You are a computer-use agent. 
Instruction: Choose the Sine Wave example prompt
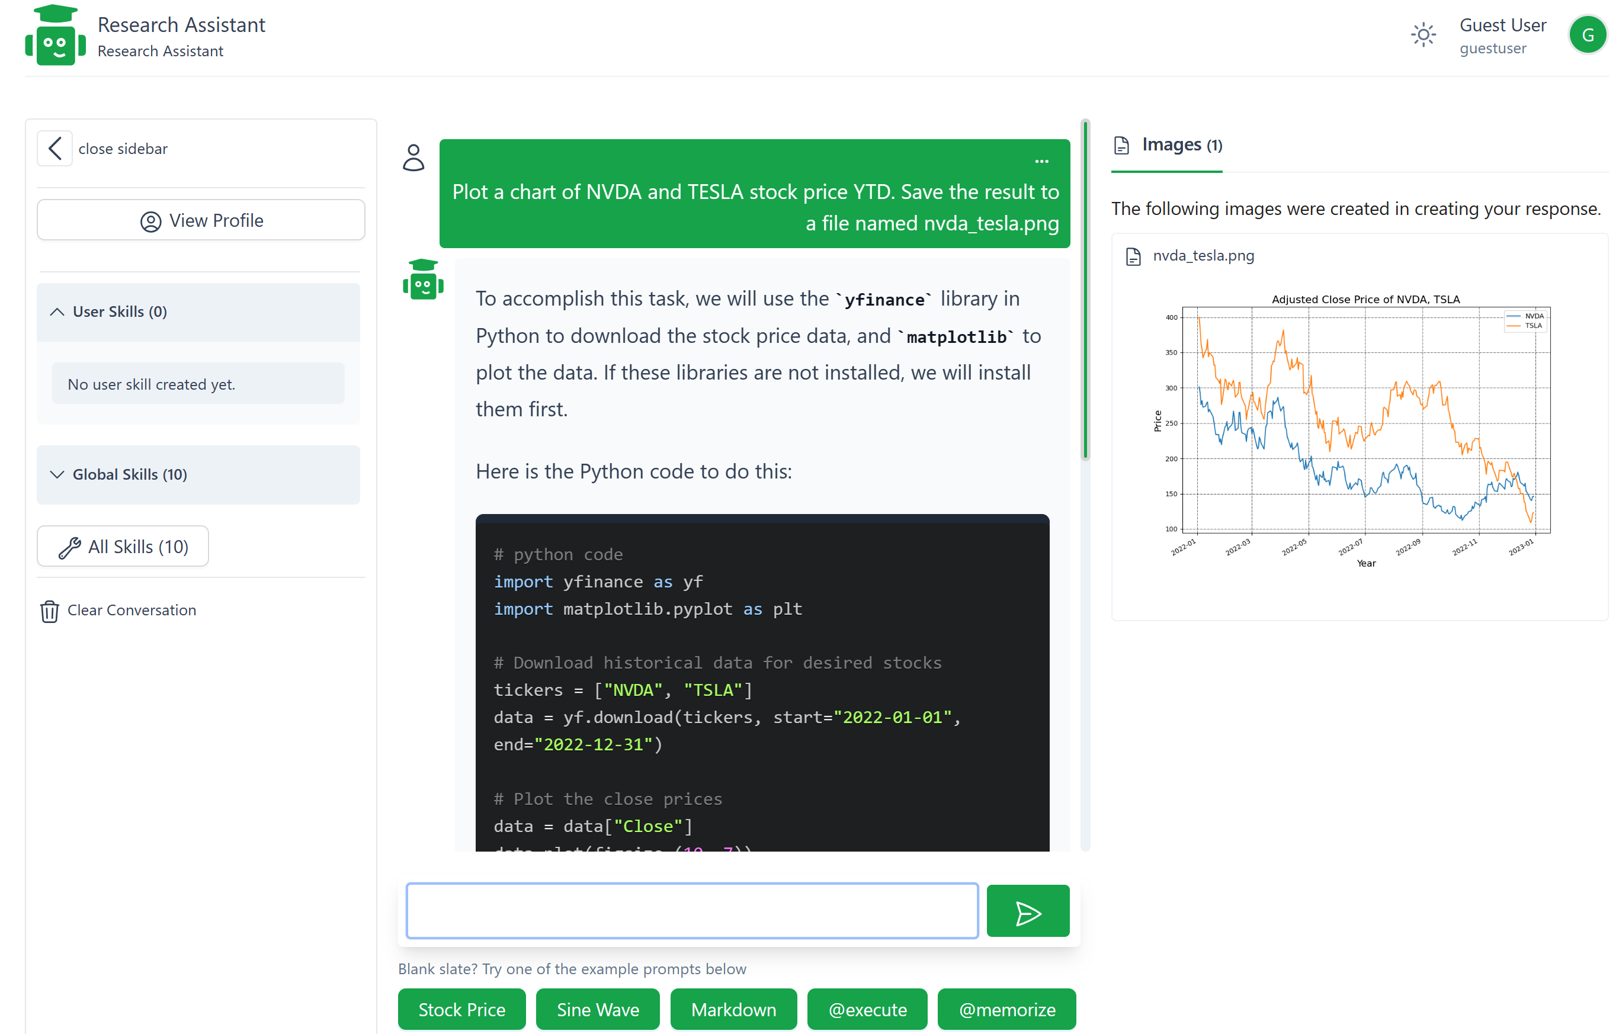(x=597, y=1009)
